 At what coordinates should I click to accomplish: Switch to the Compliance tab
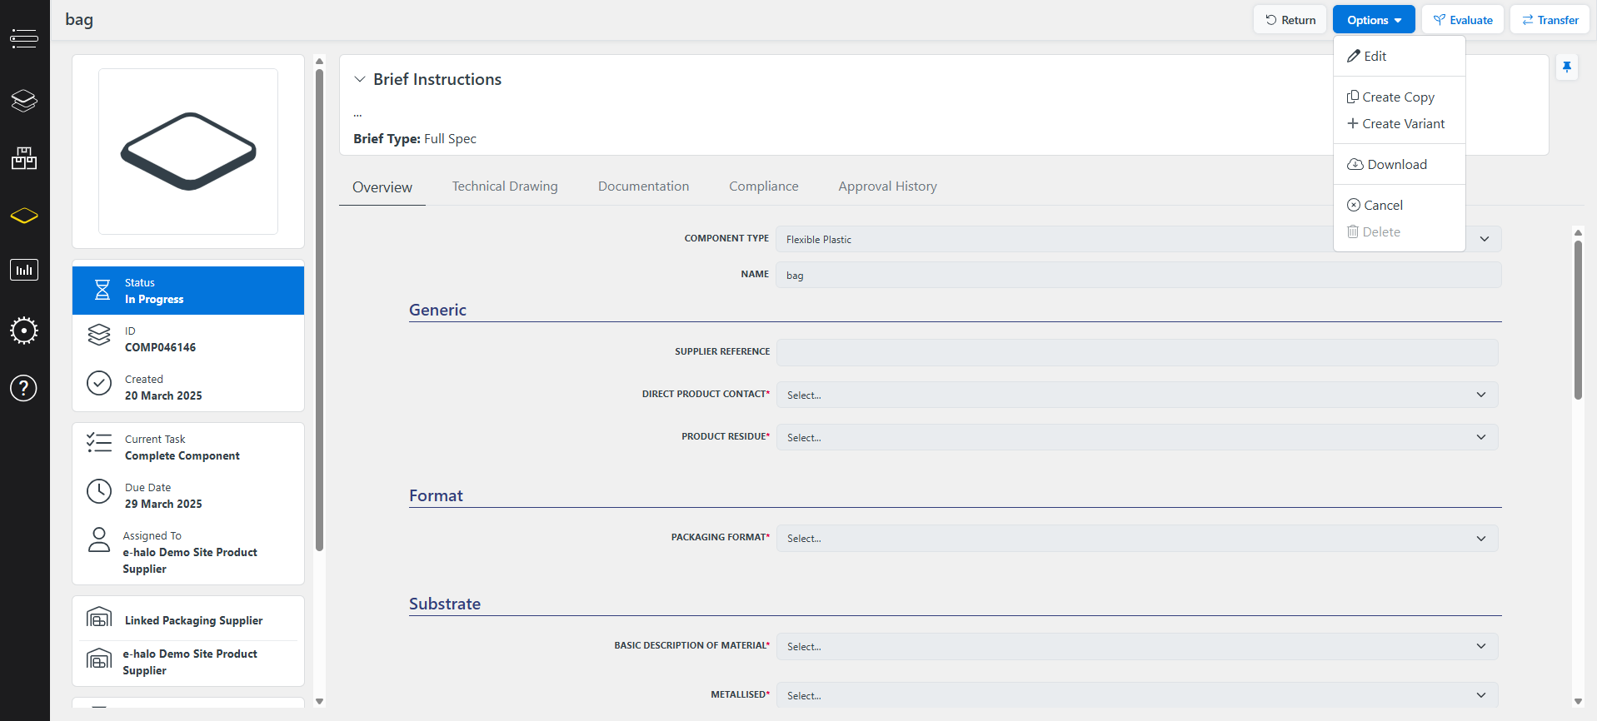[x=763, y=186]
